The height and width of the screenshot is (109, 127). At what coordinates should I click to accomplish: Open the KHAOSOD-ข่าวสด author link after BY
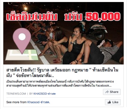click(45, 94)
